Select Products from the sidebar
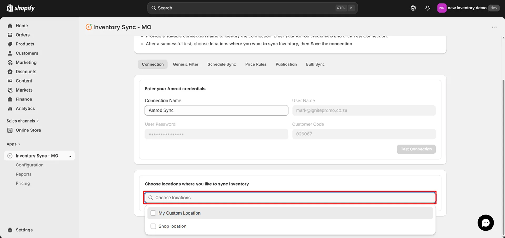 click(25, 44)
